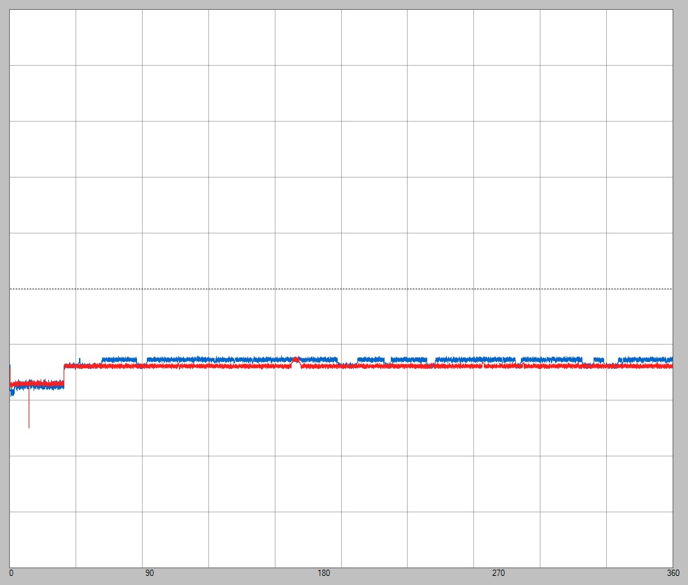Click the red bump on the trace near 150

(296, 361)
